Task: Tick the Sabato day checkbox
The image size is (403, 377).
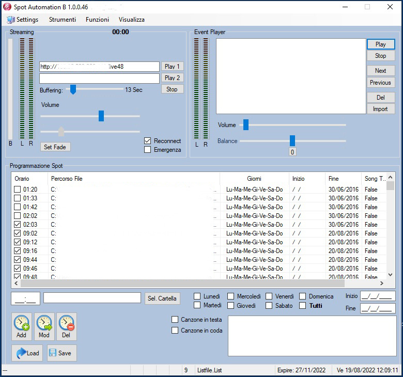Action: point(269,306)
